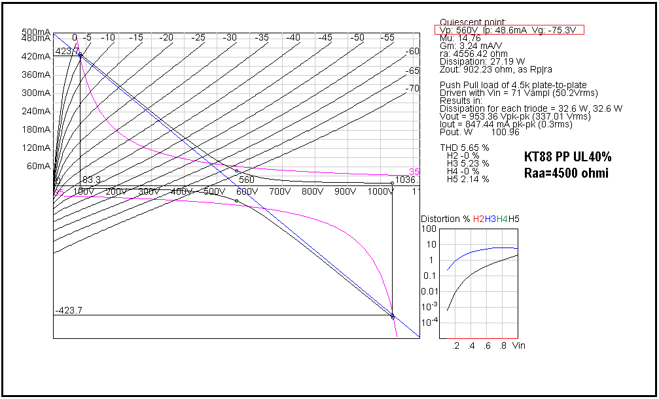Image resolution: width=659 pixels, height=399 pixels.
Task: Click the bold 'KT88 PP UL40%' title
Action: click(567, 157)
